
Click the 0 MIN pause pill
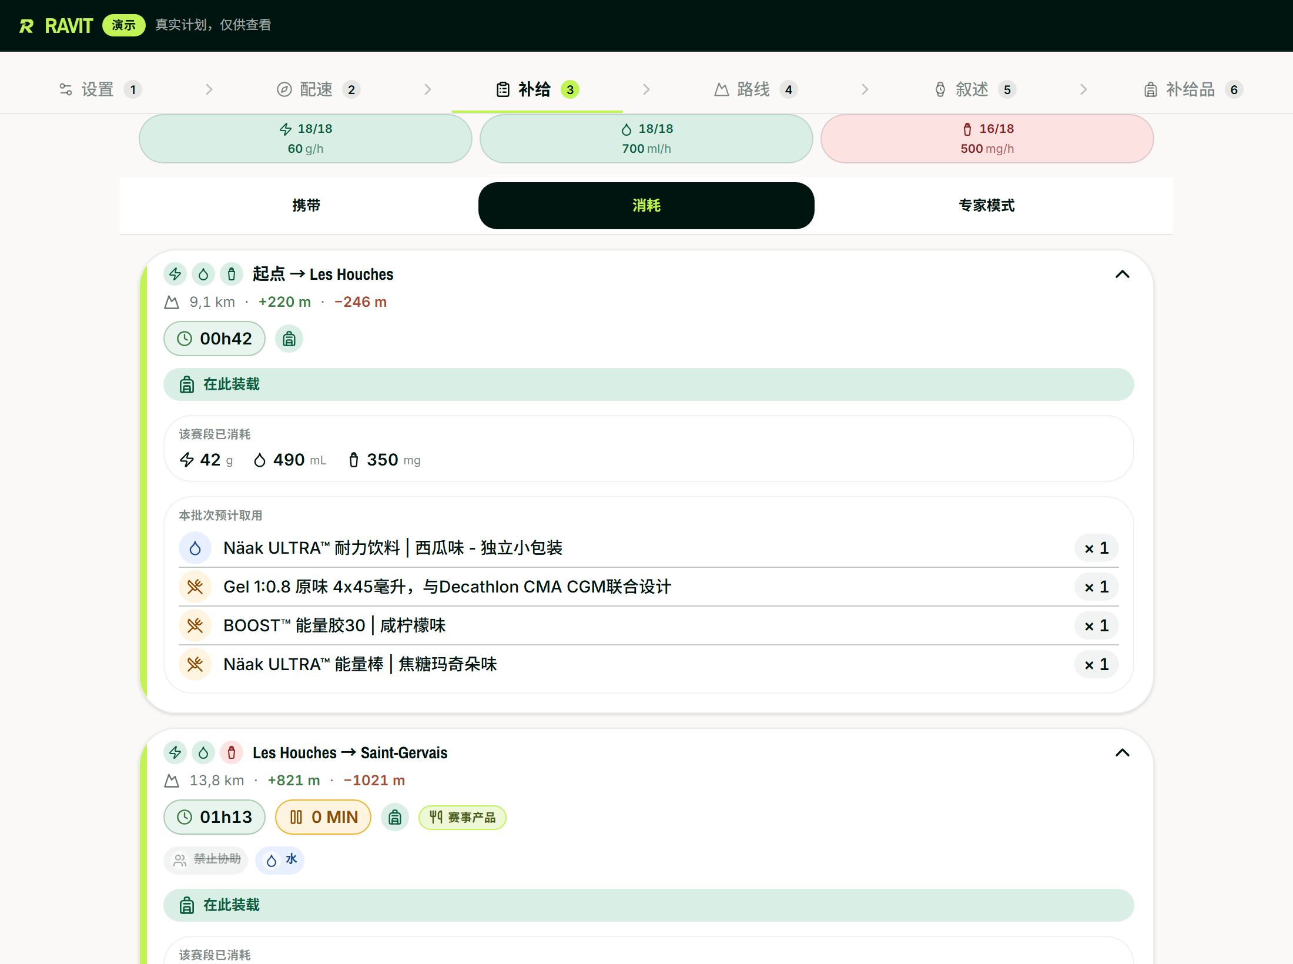pyautogui.click(x=323, y=817)
